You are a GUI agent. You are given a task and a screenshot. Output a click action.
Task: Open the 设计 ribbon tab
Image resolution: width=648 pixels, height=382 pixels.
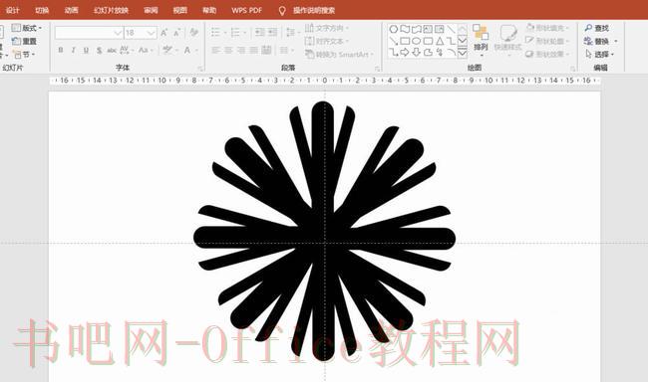(12, 10)
